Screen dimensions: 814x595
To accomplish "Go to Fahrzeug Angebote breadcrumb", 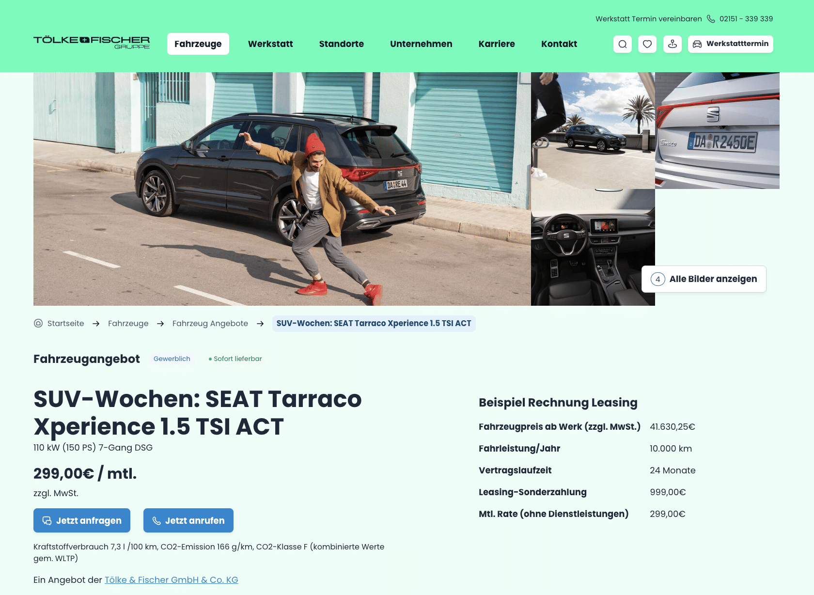I will point(210,323).
